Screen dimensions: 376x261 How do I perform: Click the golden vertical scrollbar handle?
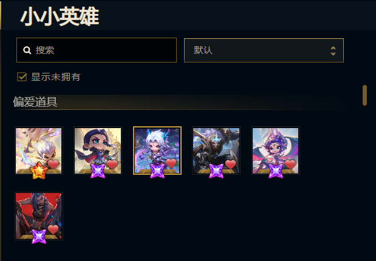pyautogui.click(x=364, y=95)
